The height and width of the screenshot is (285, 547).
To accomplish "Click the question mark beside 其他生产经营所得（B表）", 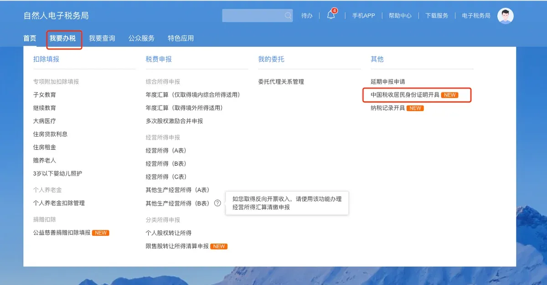I will pyautogui.click(x=217, y=204).
